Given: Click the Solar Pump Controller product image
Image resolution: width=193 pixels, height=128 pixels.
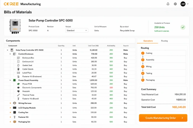Looking at the screenshot, I should click(15, 26).
